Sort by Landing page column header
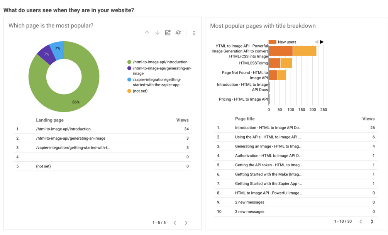The image size is (388, 235). [50, 120]
